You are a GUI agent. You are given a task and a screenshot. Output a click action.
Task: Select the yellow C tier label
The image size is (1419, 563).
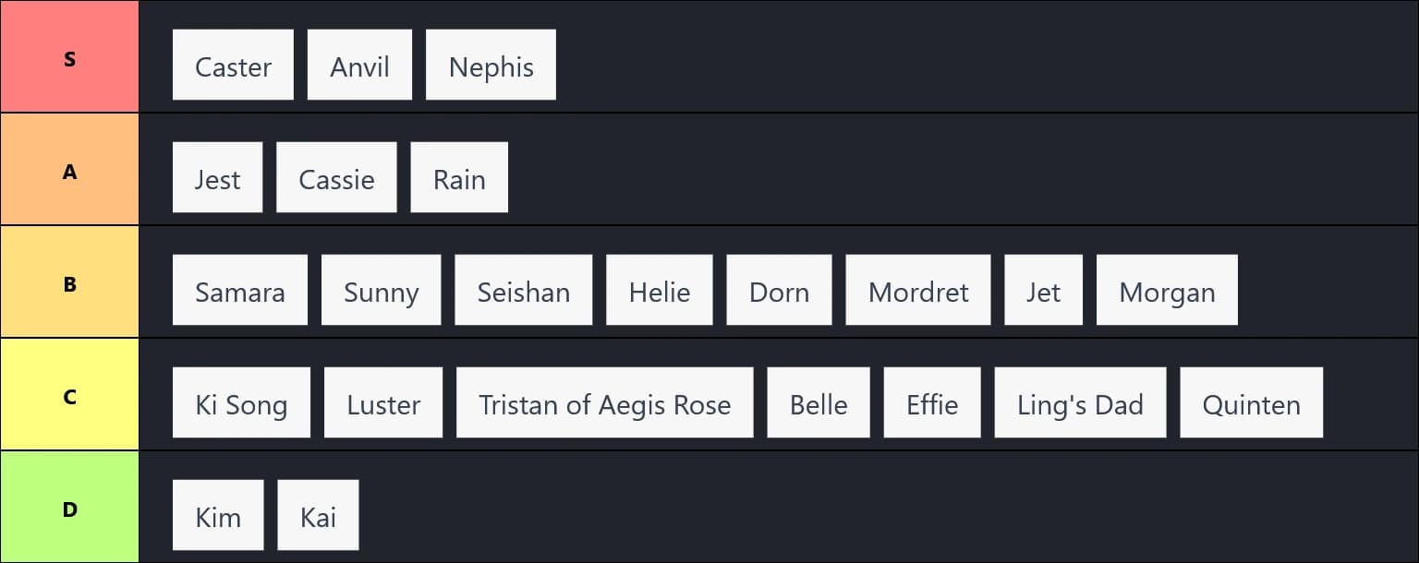[x=69, y=395]
